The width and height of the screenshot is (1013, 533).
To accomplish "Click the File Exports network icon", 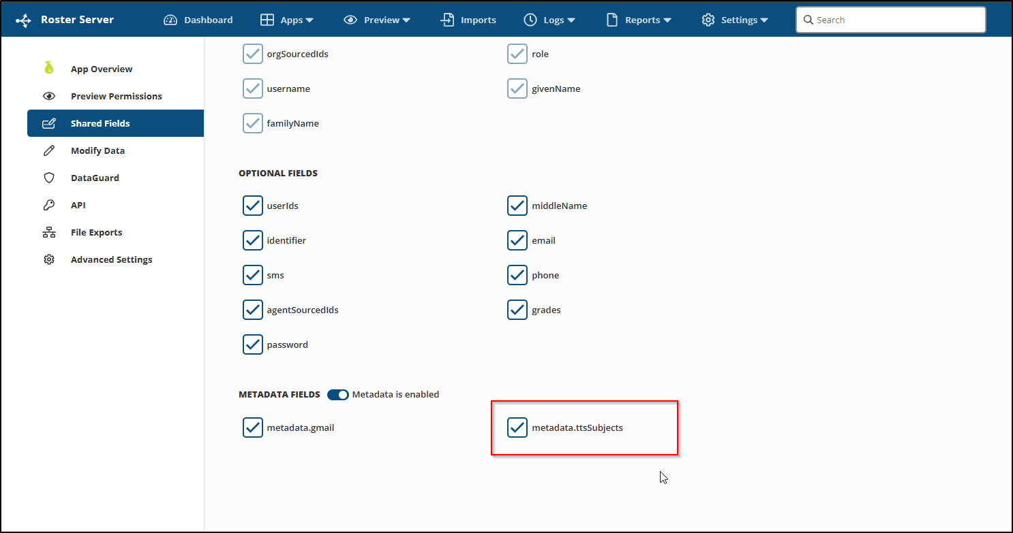I will 49,232.
